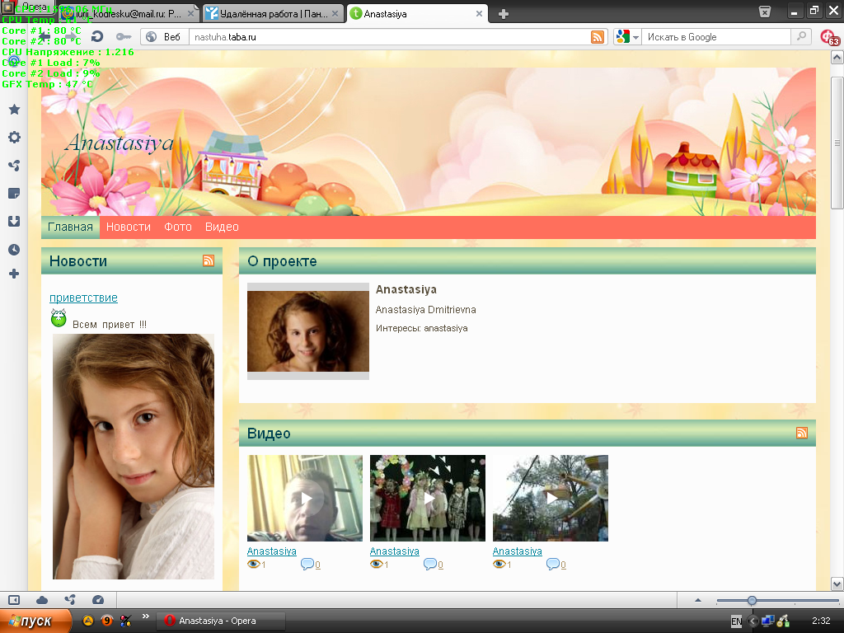Screen dimensions: 844x633
Task: Open a new tab with plus button
Action: [504, 14]
